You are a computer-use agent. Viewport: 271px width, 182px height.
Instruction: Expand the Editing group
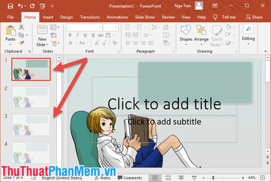[x=248, y=35]
